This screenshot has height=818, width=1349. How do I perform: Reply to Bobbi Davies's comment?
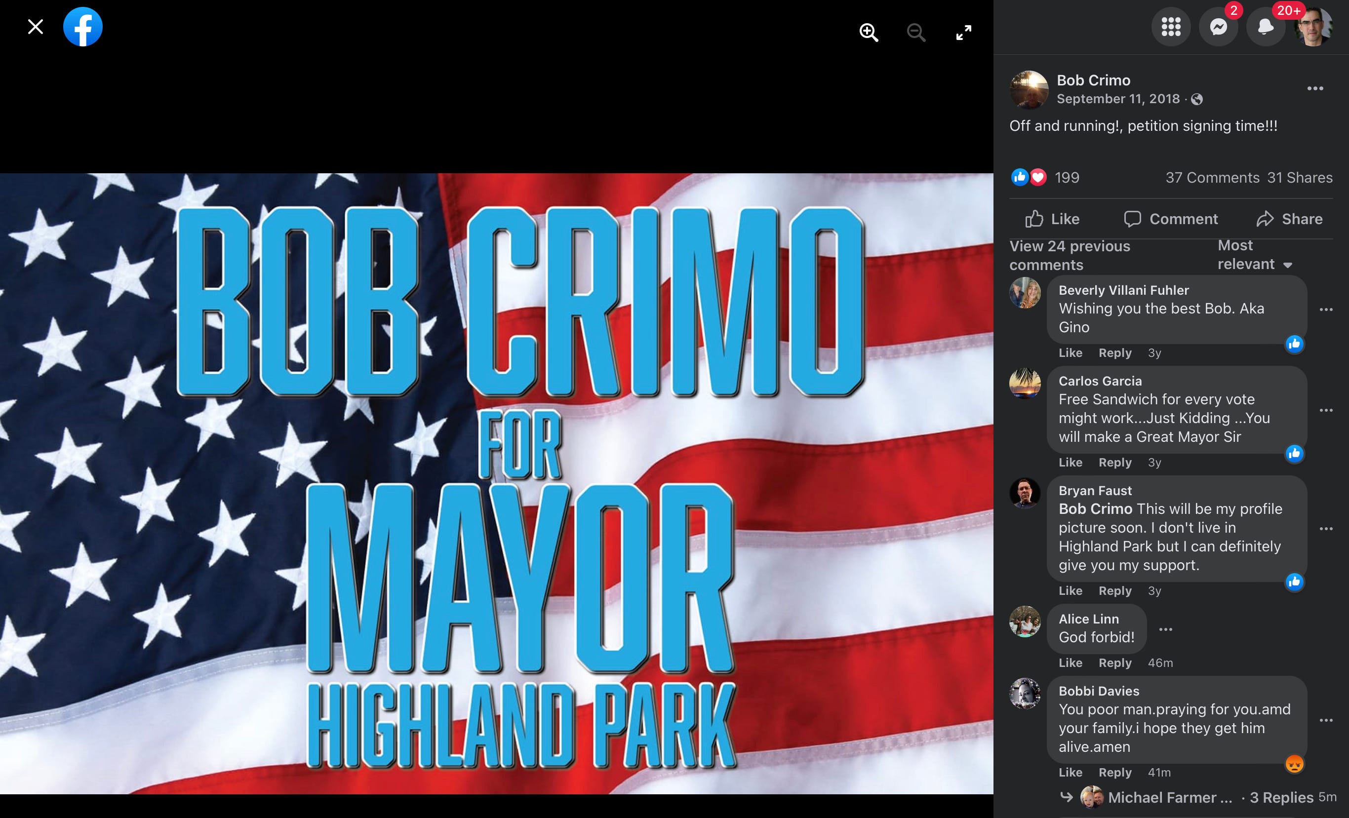click(1114, 772)
